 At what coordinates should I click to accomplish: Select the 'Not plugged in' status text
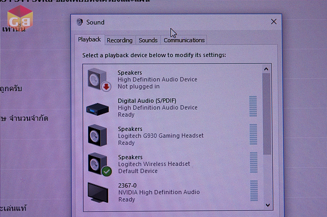click(139, 87)
